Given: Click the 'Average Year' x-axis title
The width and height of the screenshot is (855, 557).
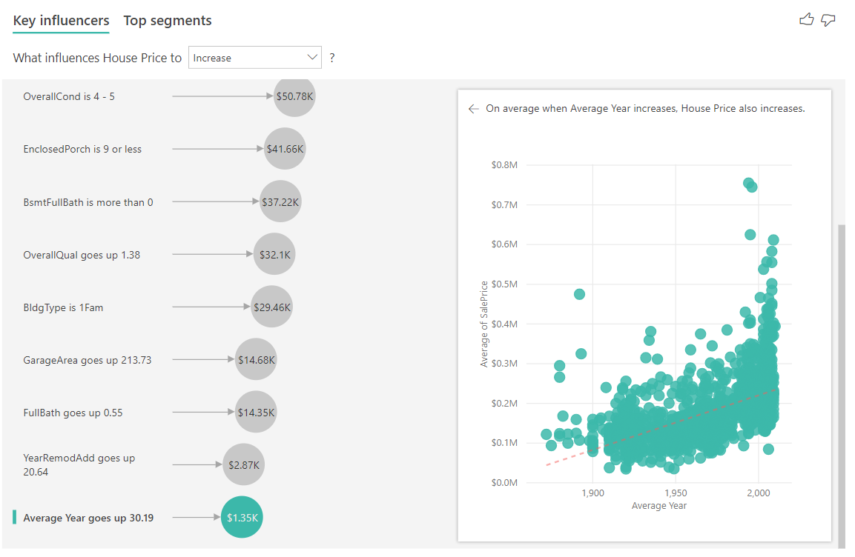Looking at the screenshot, I should [x=658, y=506].
